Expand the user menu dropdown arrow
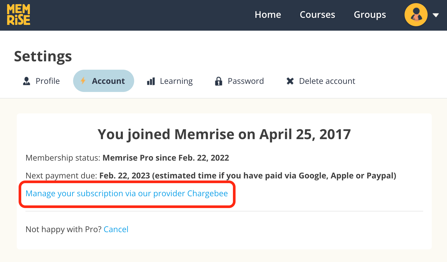Image resolution: width=447 pixels, height=262 pixels. [436, 15]
